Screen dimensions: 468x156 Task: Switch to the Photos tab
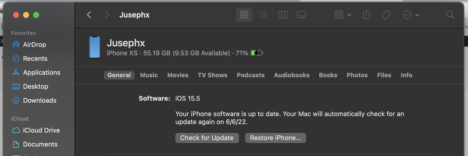[x=357, y=75]
